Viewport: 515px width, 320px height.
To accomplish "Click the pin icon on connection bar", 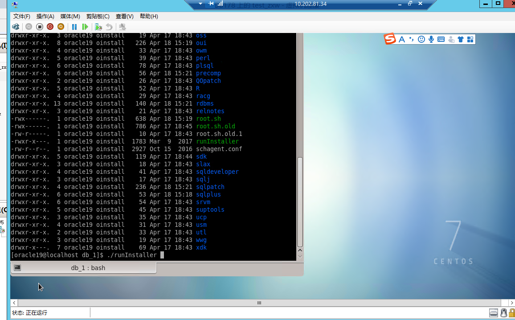I will click(x=211, y=4).
